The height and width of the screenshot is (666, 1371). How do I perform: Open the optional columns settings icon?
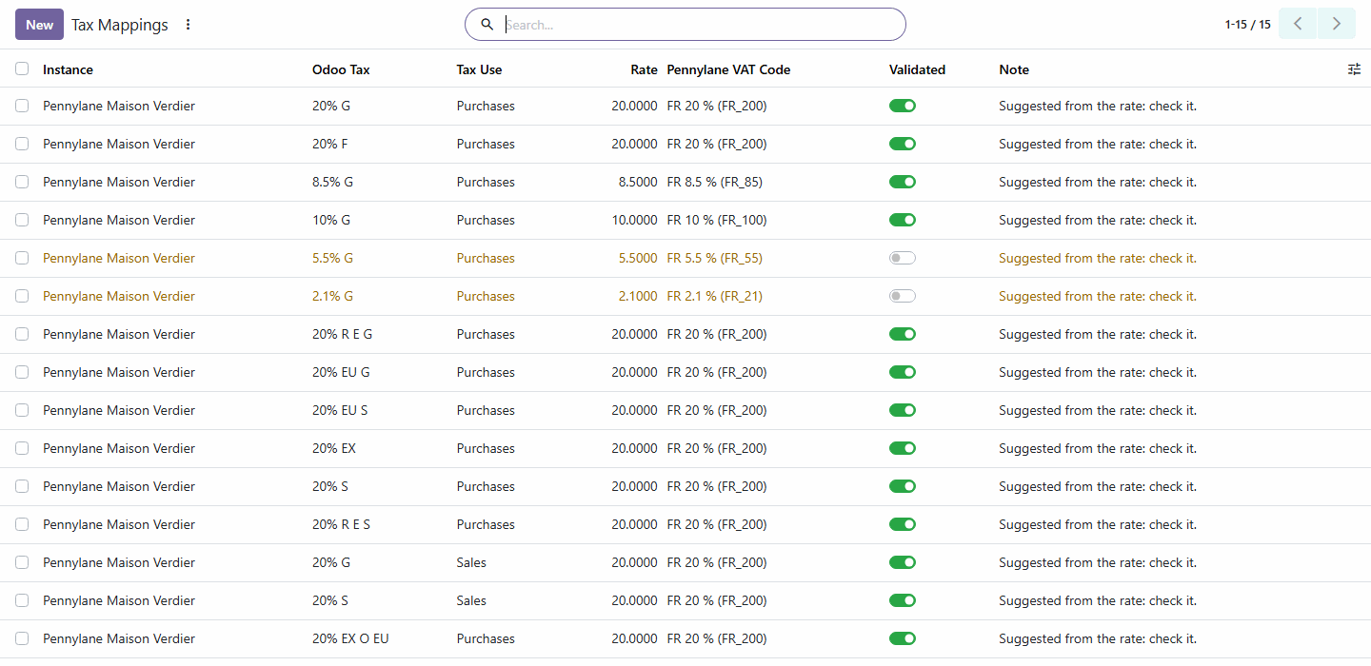tap(1354, 69)
